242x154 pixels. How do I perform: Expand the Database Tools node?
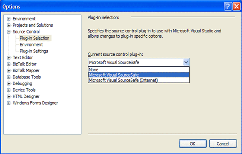click(x=9, y=77)
